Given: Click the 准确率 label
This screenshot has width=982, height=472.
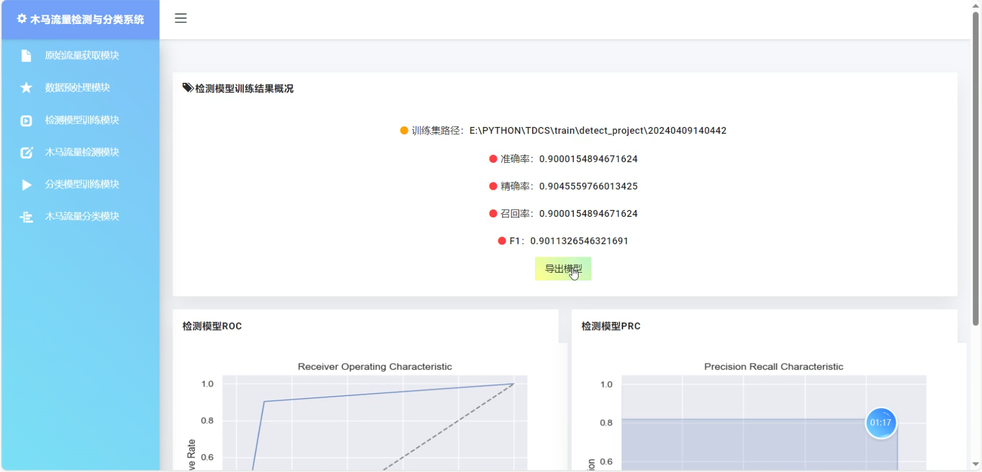Looking at the screenshot, I should 515,159.
